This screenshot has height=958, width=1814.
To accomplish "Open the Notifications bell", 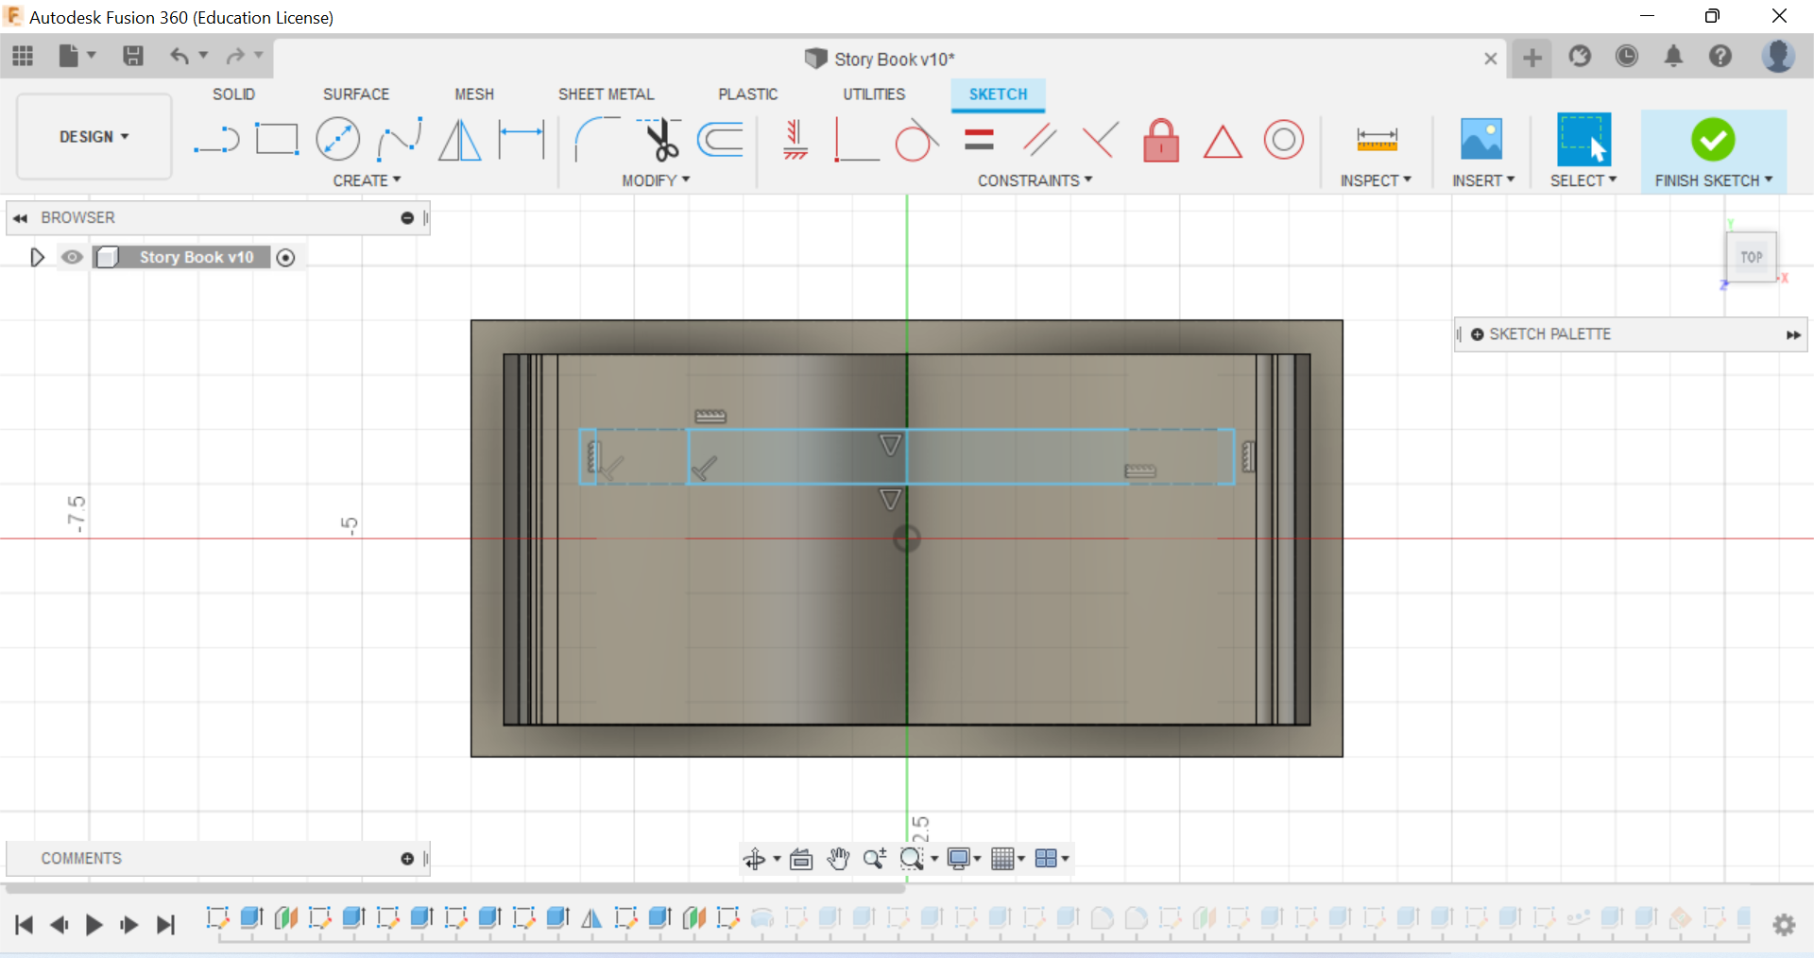I will pos(1673,57).
